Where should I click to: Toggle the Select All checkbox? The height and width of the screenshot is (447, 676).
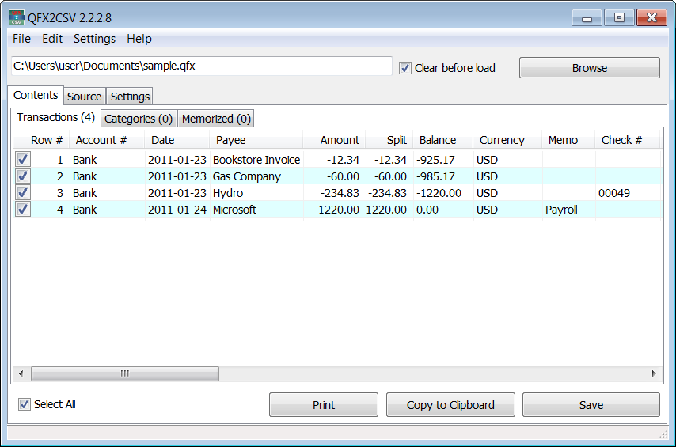click(x=24, y=404)
